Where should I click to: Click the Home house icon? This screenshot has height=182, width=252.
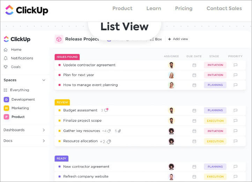click(6, 50)
